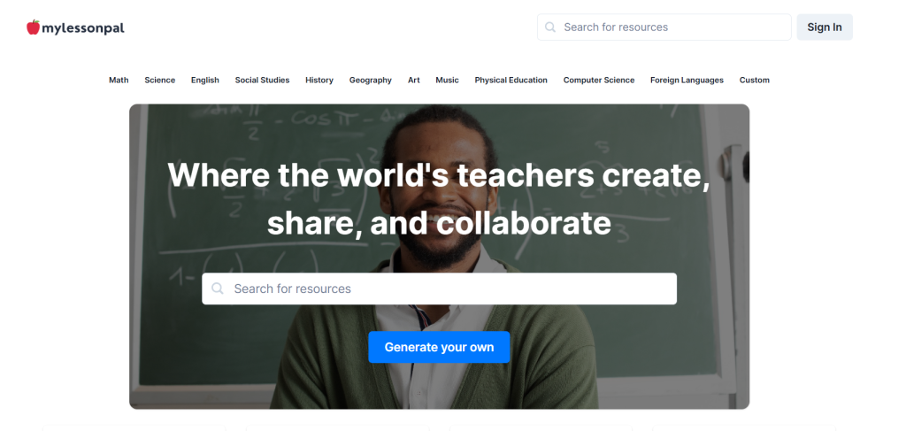Select the Custom category link
Screen dimensions: 906x431
pyautogui.click(x=755, y=81)
